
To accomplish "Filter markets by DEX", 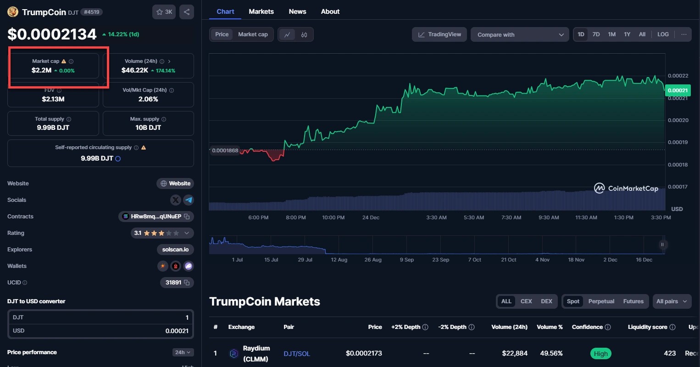I will [546, 301].
